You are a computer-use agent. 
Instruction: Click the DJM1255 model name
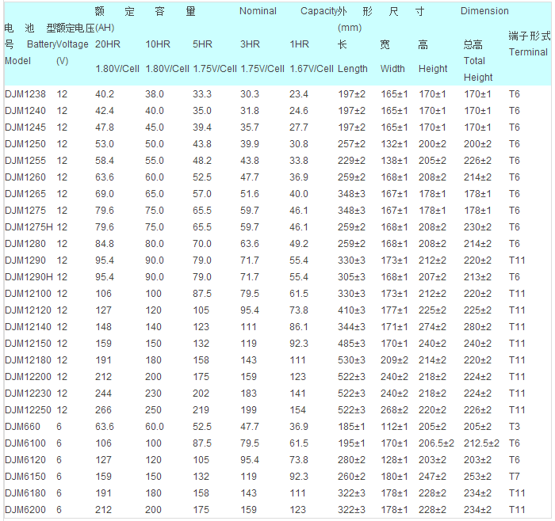[x=25, y=161]
